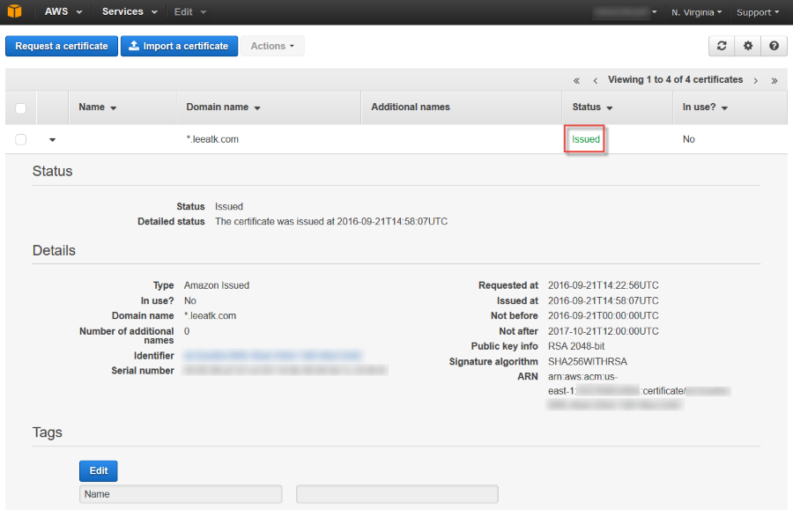
Task: Collapse the *.leeatk.com certificate details
Action: 52,140
